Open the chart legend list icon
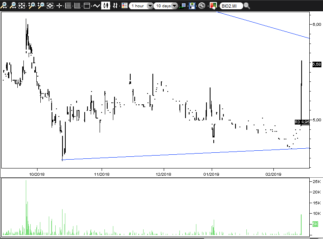323x239 pixels. click(125, 6)
